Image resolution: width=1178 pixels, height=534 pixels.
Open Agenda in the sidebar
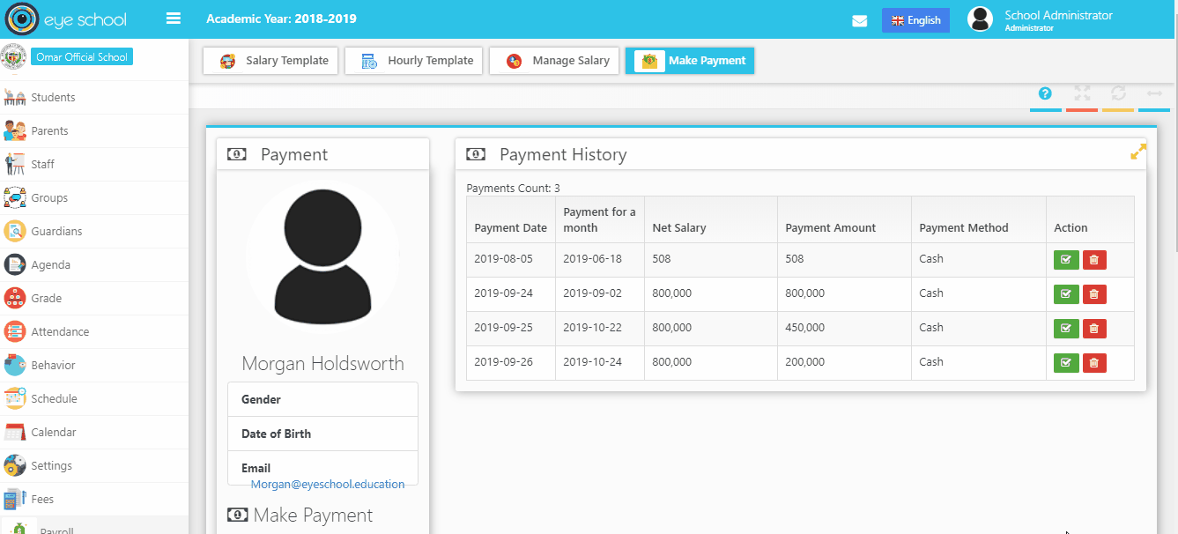pos(94,265)
